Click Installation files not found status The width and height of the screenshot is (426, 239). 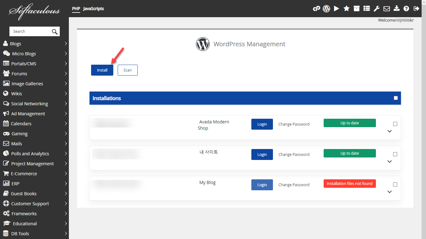point(350,183)
